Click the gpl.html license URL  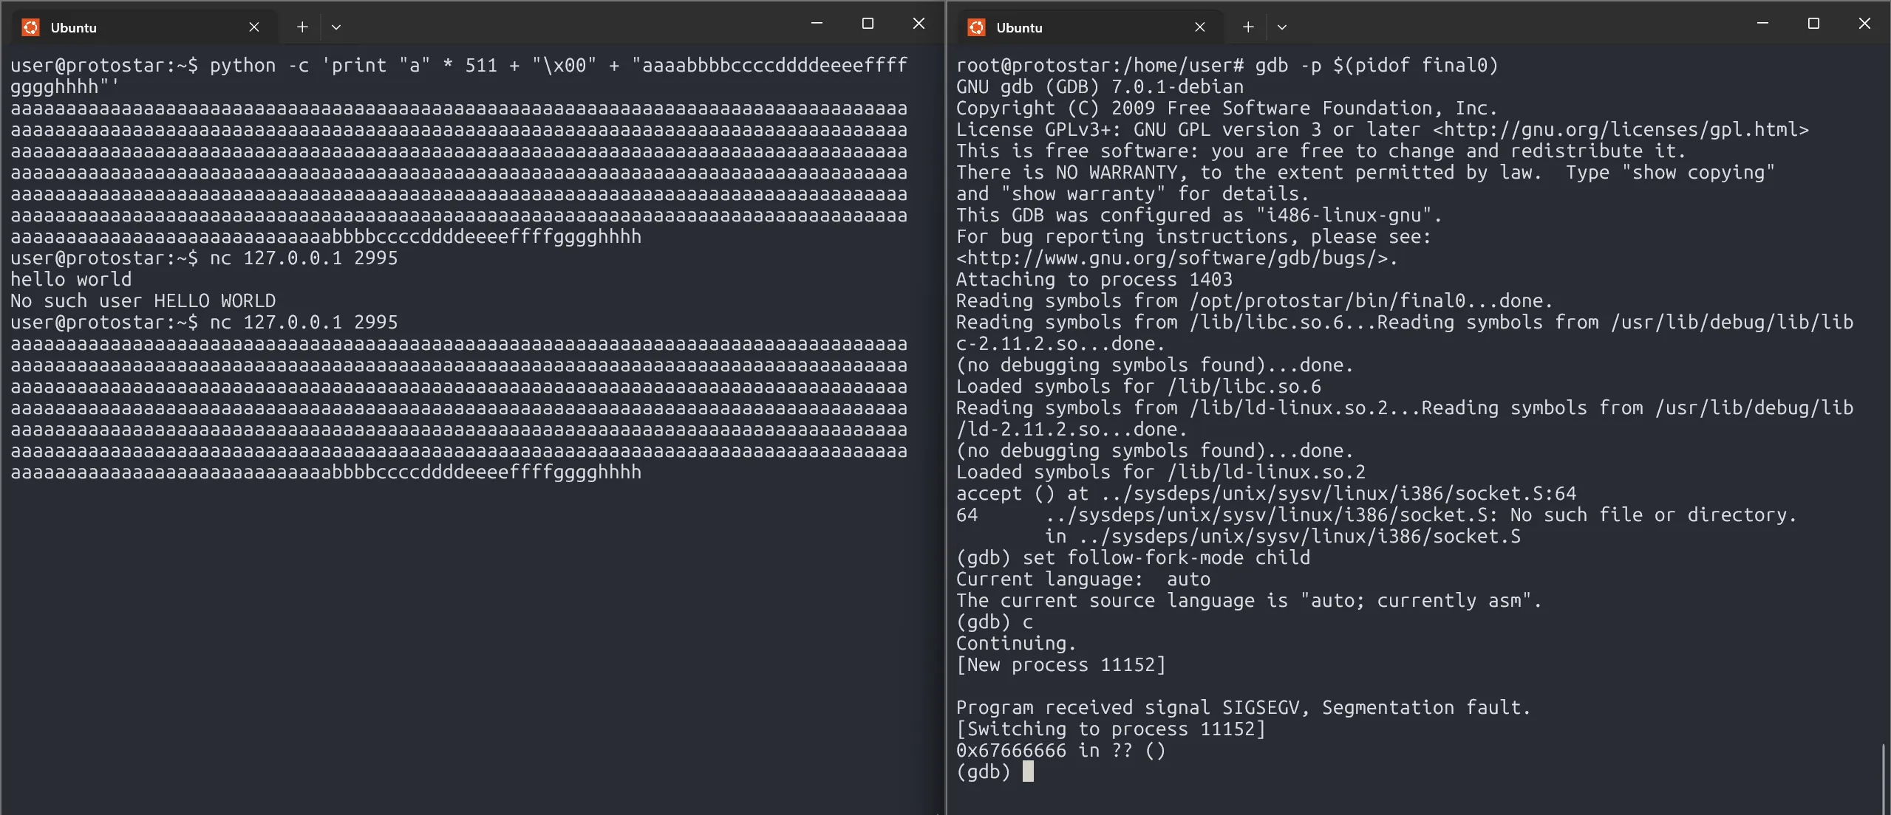pyautogui.click(x=1621, y=130)
